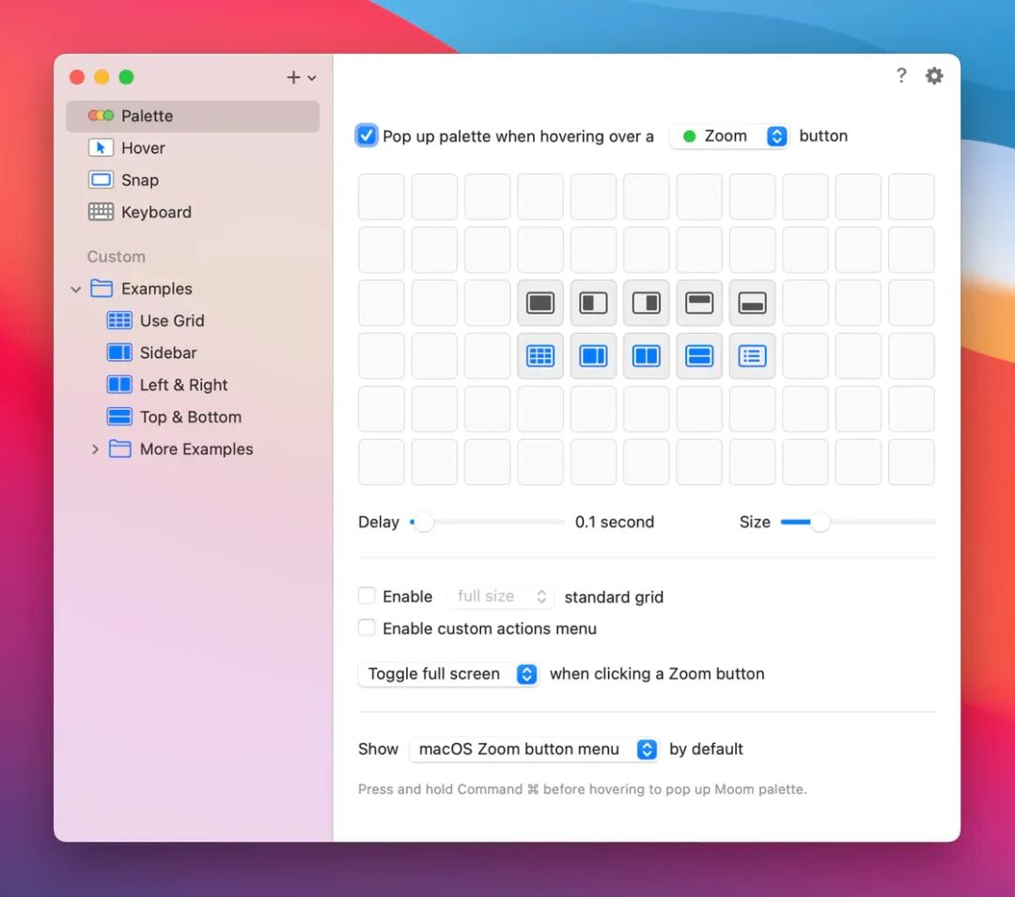The height and width of the screenshot is (897, 1015).
Task: Click the plus add button
Action: coord(293,78)
